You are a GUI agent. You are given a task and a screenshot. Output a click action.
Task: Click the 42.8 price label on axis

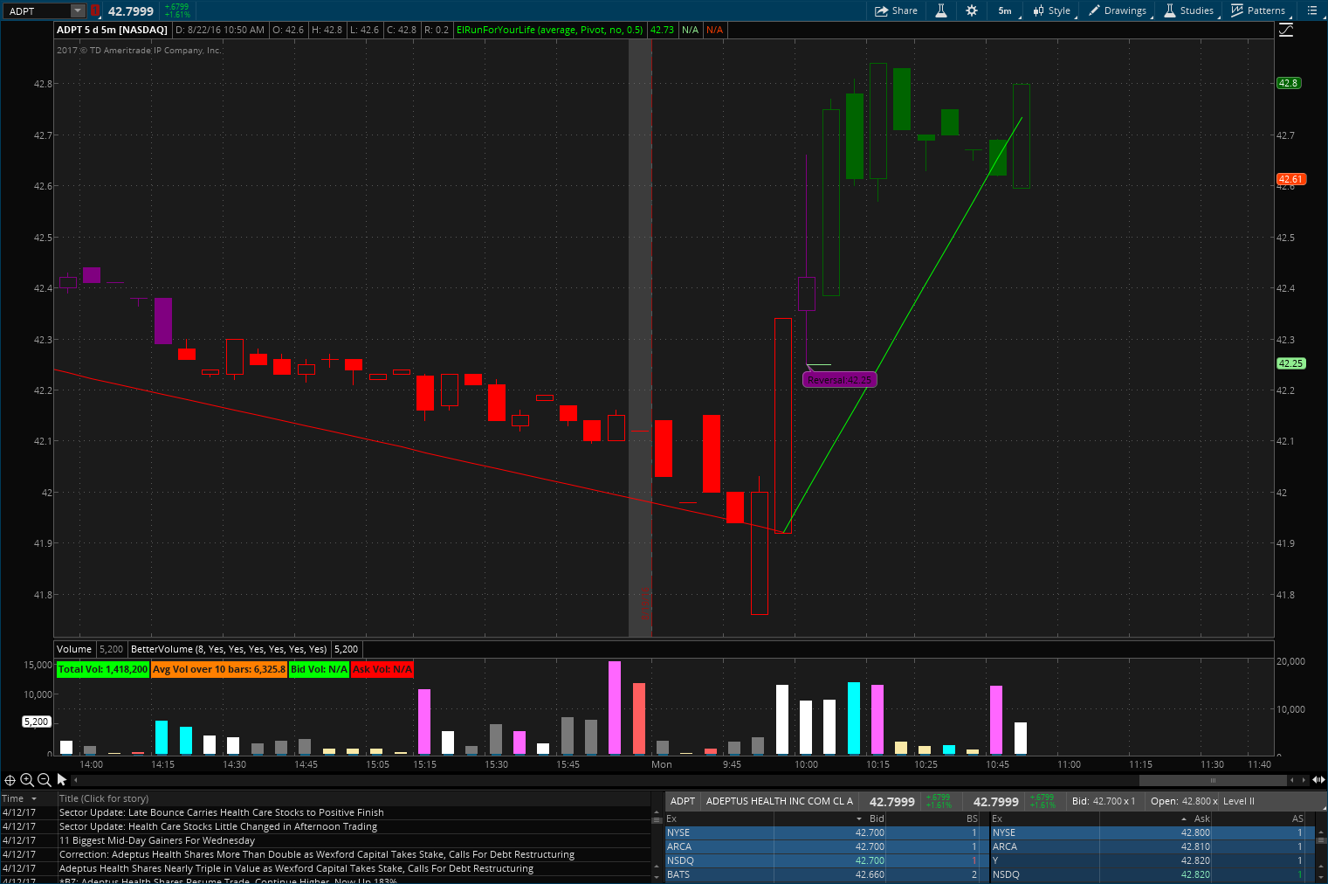point(1289,83)
